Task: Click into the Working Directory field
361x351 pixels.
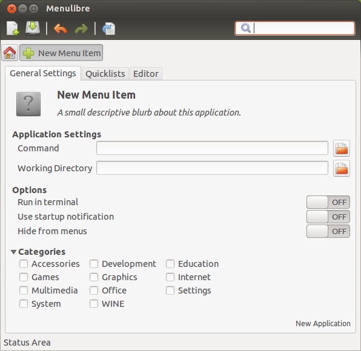Action: pyautogui.click(x=212, y=168)
